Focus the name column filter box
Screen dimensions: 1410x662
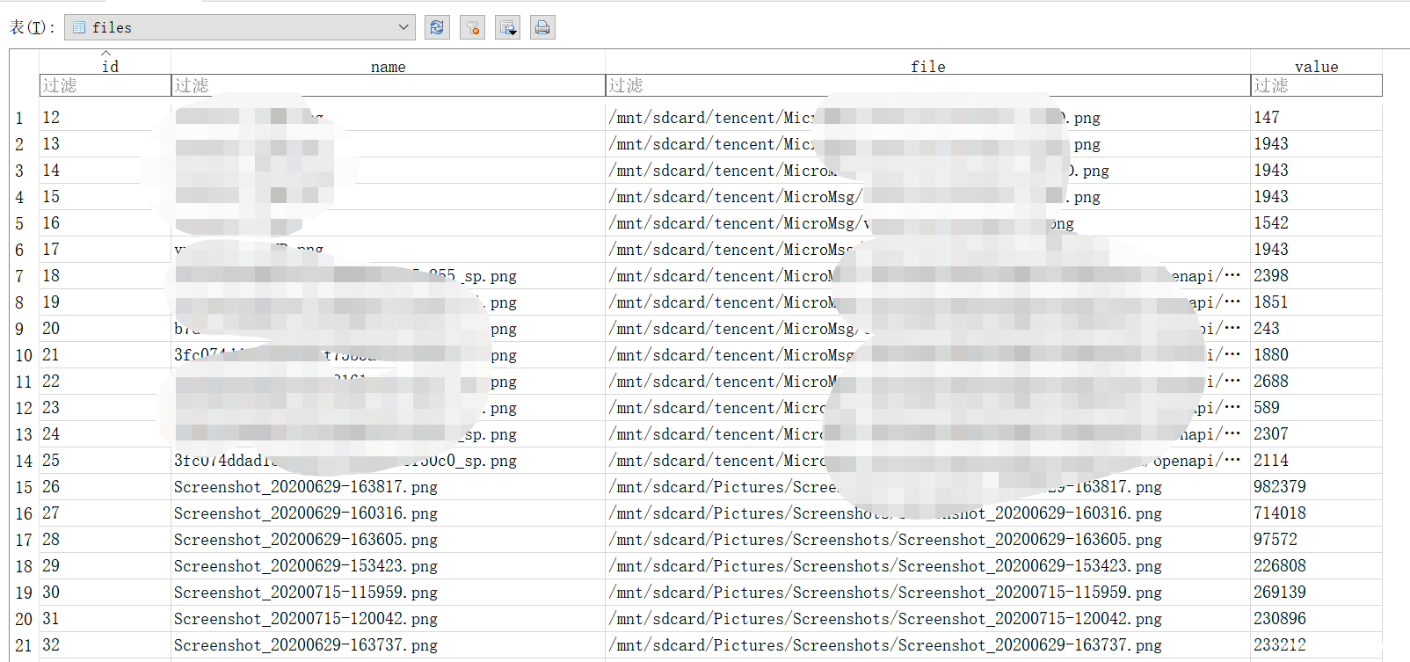389,85
